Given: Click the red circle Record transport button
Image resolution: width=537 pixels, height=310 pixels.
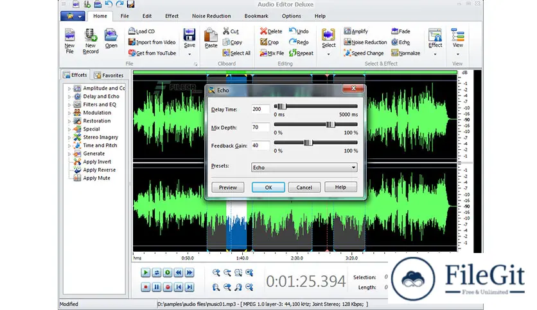Looking at the screenshot, I should tap(168, 287).
